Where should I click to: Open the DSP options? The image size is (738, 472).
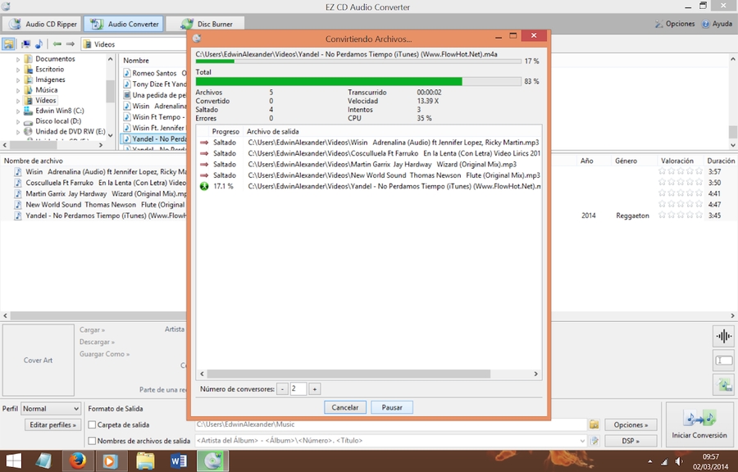631,440
